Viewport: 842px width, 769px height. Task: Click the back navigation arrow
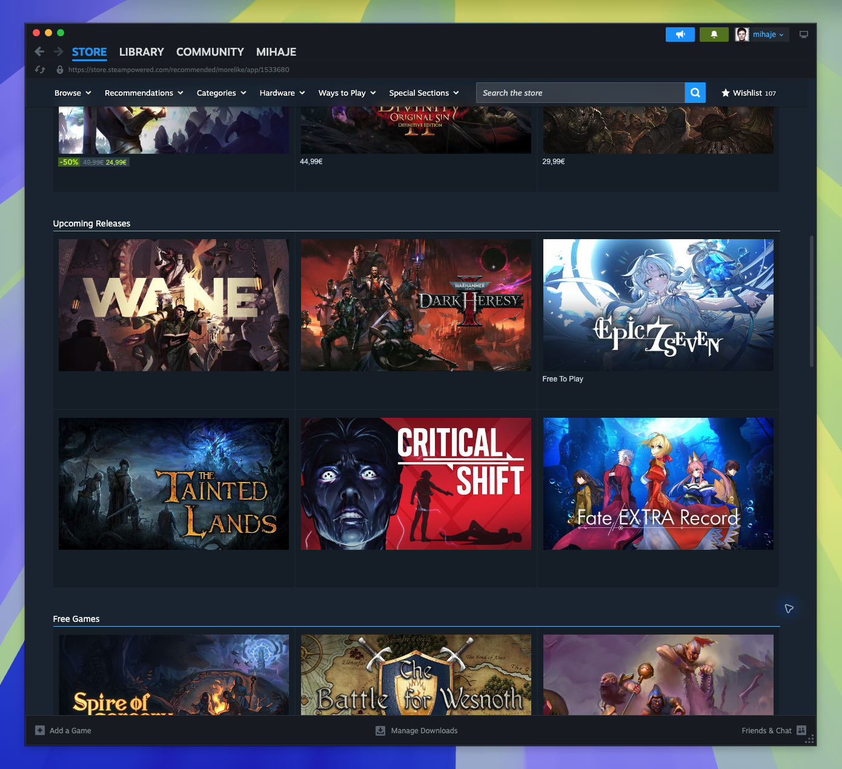[x=39, y=51]
